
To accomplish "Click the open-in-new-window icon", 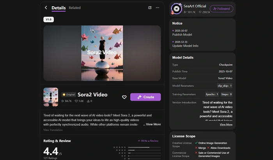I will click(x=150, y=7).
